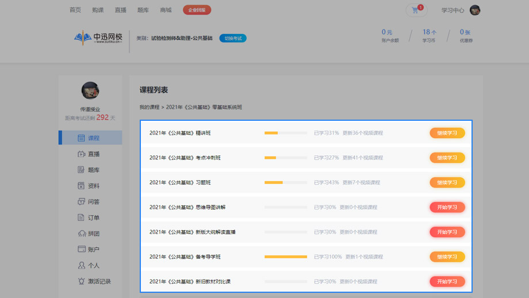Open the 拼团 sidebar icon
This screenshot has height=298, width=529.
pyautogui.click(x=81, y=234)
